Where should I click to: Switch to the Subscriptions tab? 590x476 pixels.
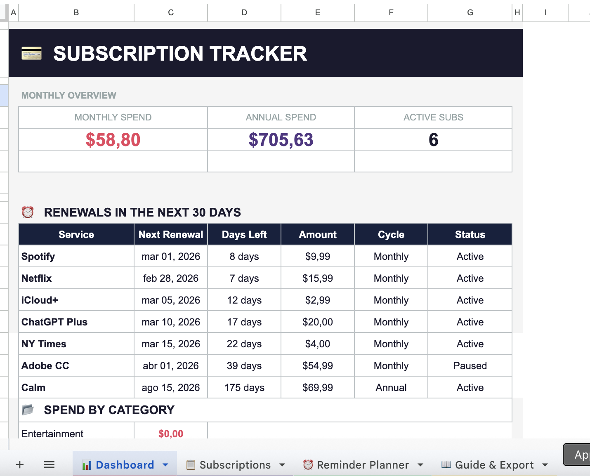pos(234,464)
